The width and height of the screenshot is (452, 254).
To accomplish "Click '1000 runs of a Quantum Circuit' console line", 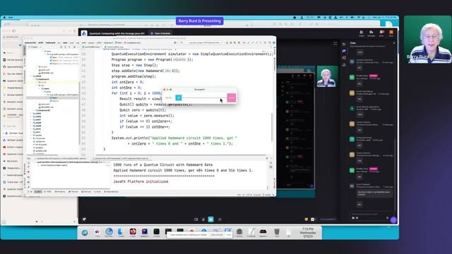I will [x=163, y=164].
